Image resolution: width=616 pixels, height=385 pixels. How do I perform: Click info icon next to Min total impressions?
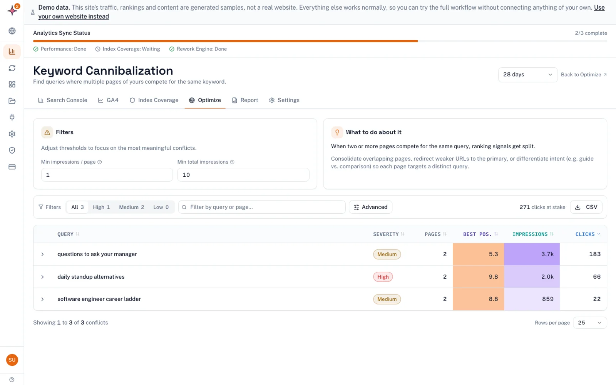click(x=232, y=162)
